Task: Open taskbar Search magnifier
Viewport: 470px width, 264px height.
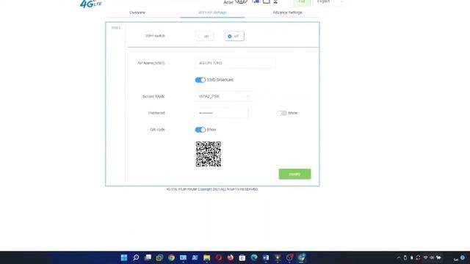Action: point(136,257)
